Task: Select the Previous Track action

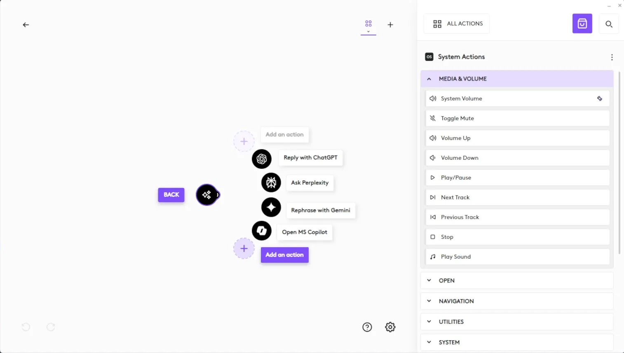Action: pyautogui.click(x=517, y=217)
